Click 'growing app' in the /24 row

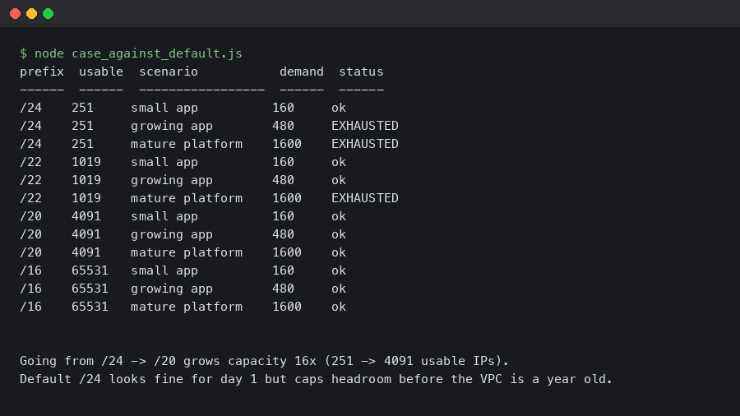click(172, 126)
